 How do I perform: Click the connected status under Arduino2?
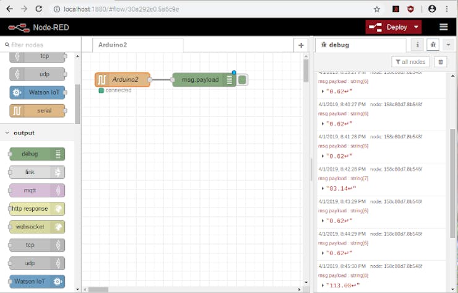tap(115, 90)
